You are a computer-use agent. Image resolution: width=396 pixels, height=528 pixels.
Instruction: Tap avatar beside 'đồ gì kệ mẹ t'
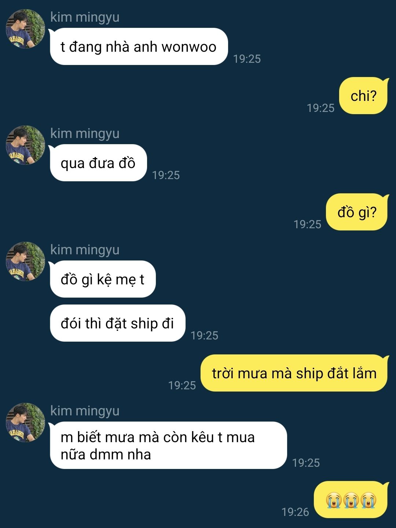click(25, 261)
